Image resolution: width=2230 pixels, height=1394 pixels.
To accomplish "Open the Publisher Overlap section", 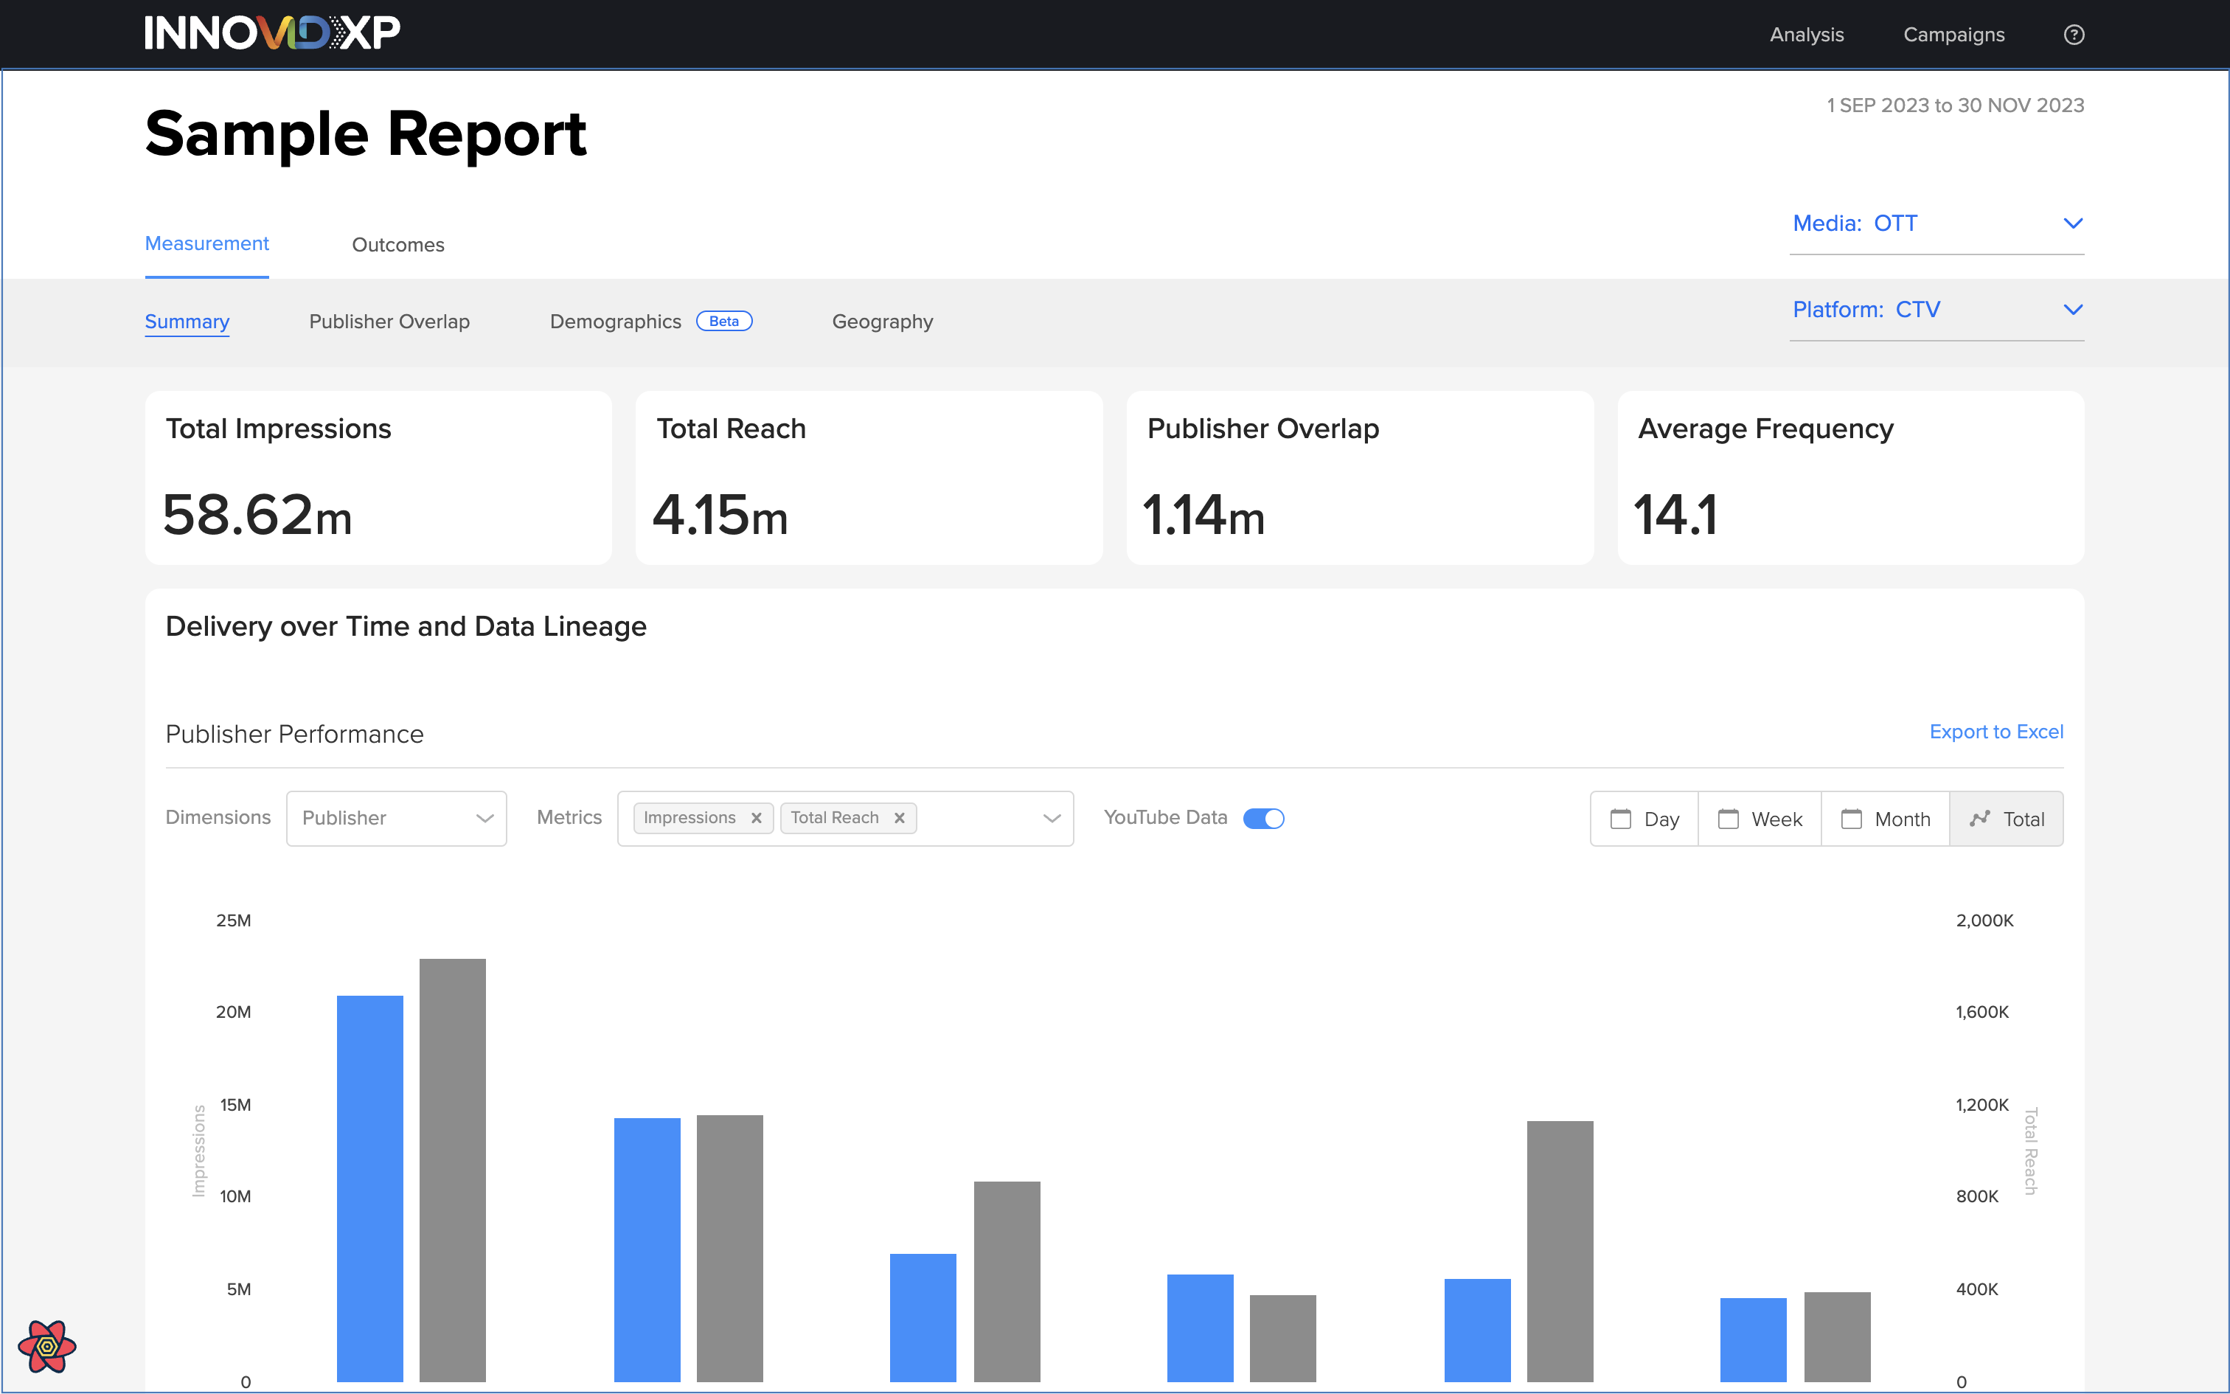I will tap(390, 322).
